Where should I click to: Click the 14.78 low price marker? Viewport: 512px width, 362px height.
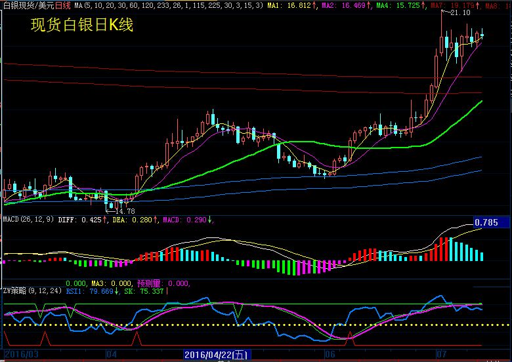(x=125, y=211)
